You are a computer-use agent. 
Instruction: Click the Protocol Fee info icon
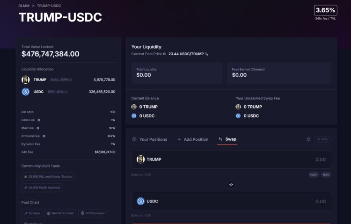[44, 136]
